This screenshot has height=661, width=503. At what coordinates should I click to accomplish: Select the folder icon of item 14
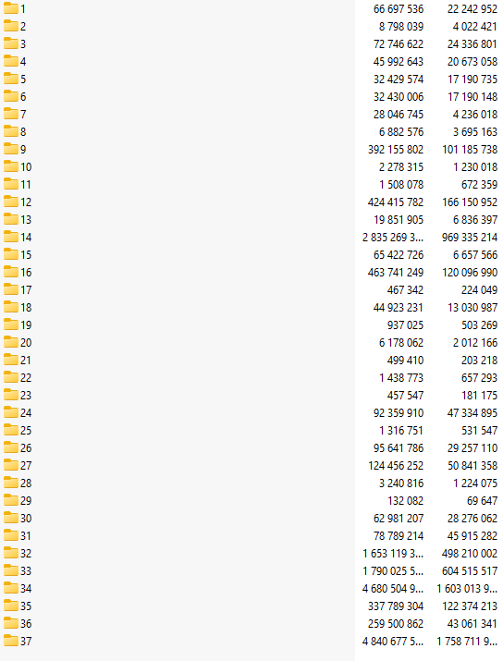(x=11, y=237)
